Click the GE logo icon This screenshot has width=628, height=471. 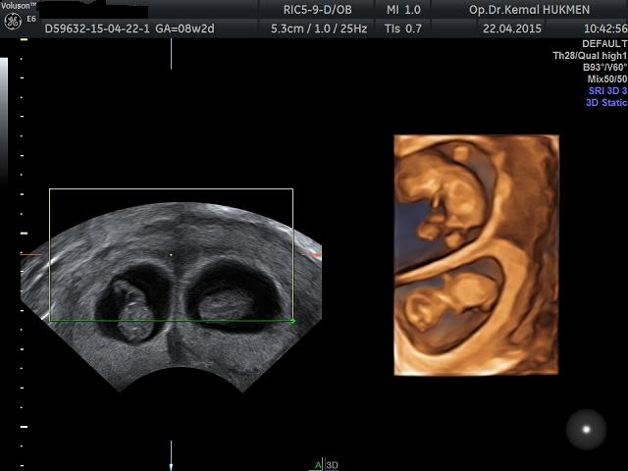coord(13,22)
